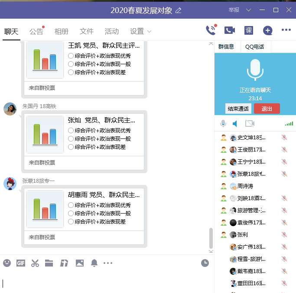
Task: Select the scissors screenshot tool
Action: coord(35,263)
